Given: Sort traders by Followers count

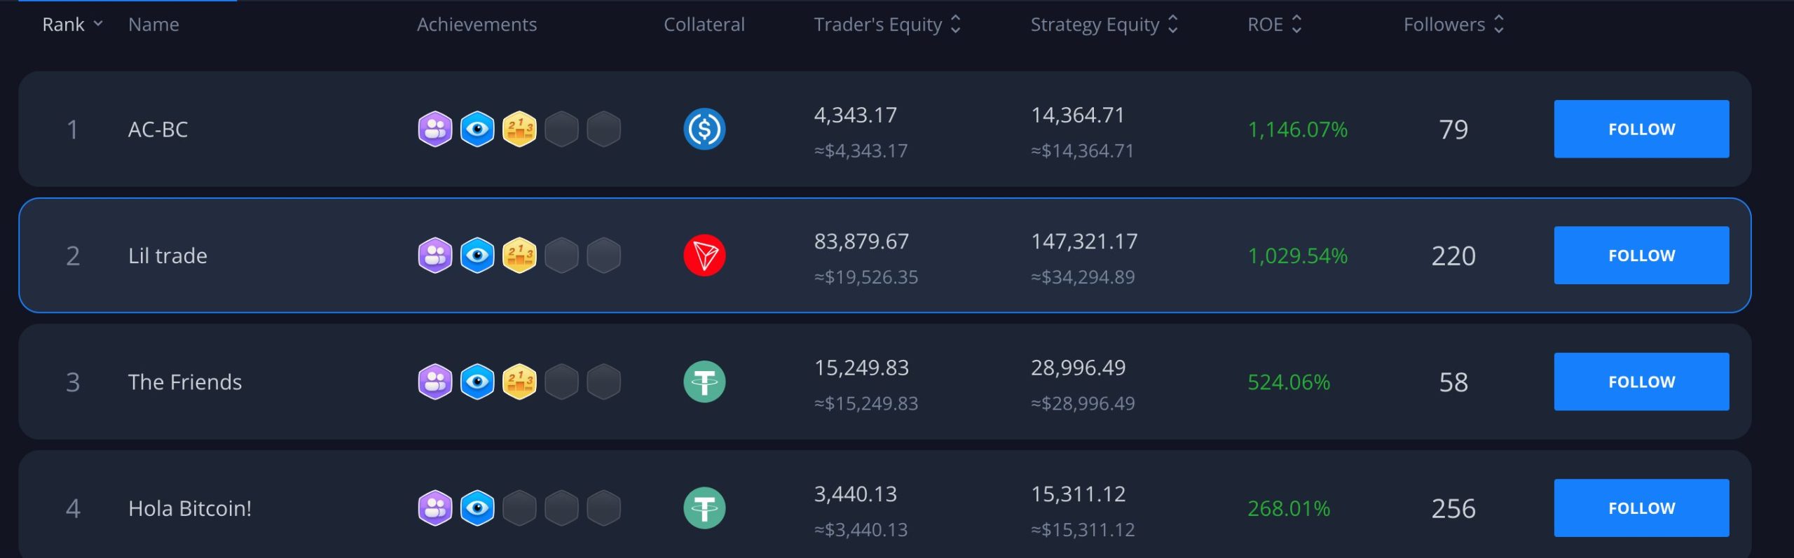Looking at the screenshot, I should pyautogui.click(x=1453, y=25).
